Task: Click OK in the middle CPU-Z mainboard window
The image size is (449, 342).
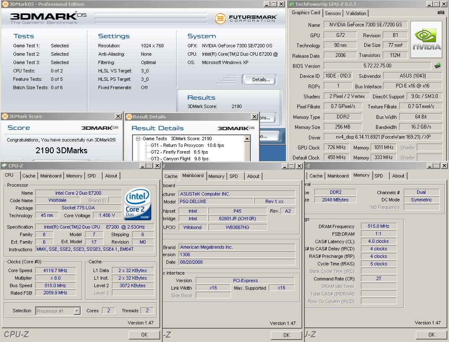Action: (x=286, y=335)
